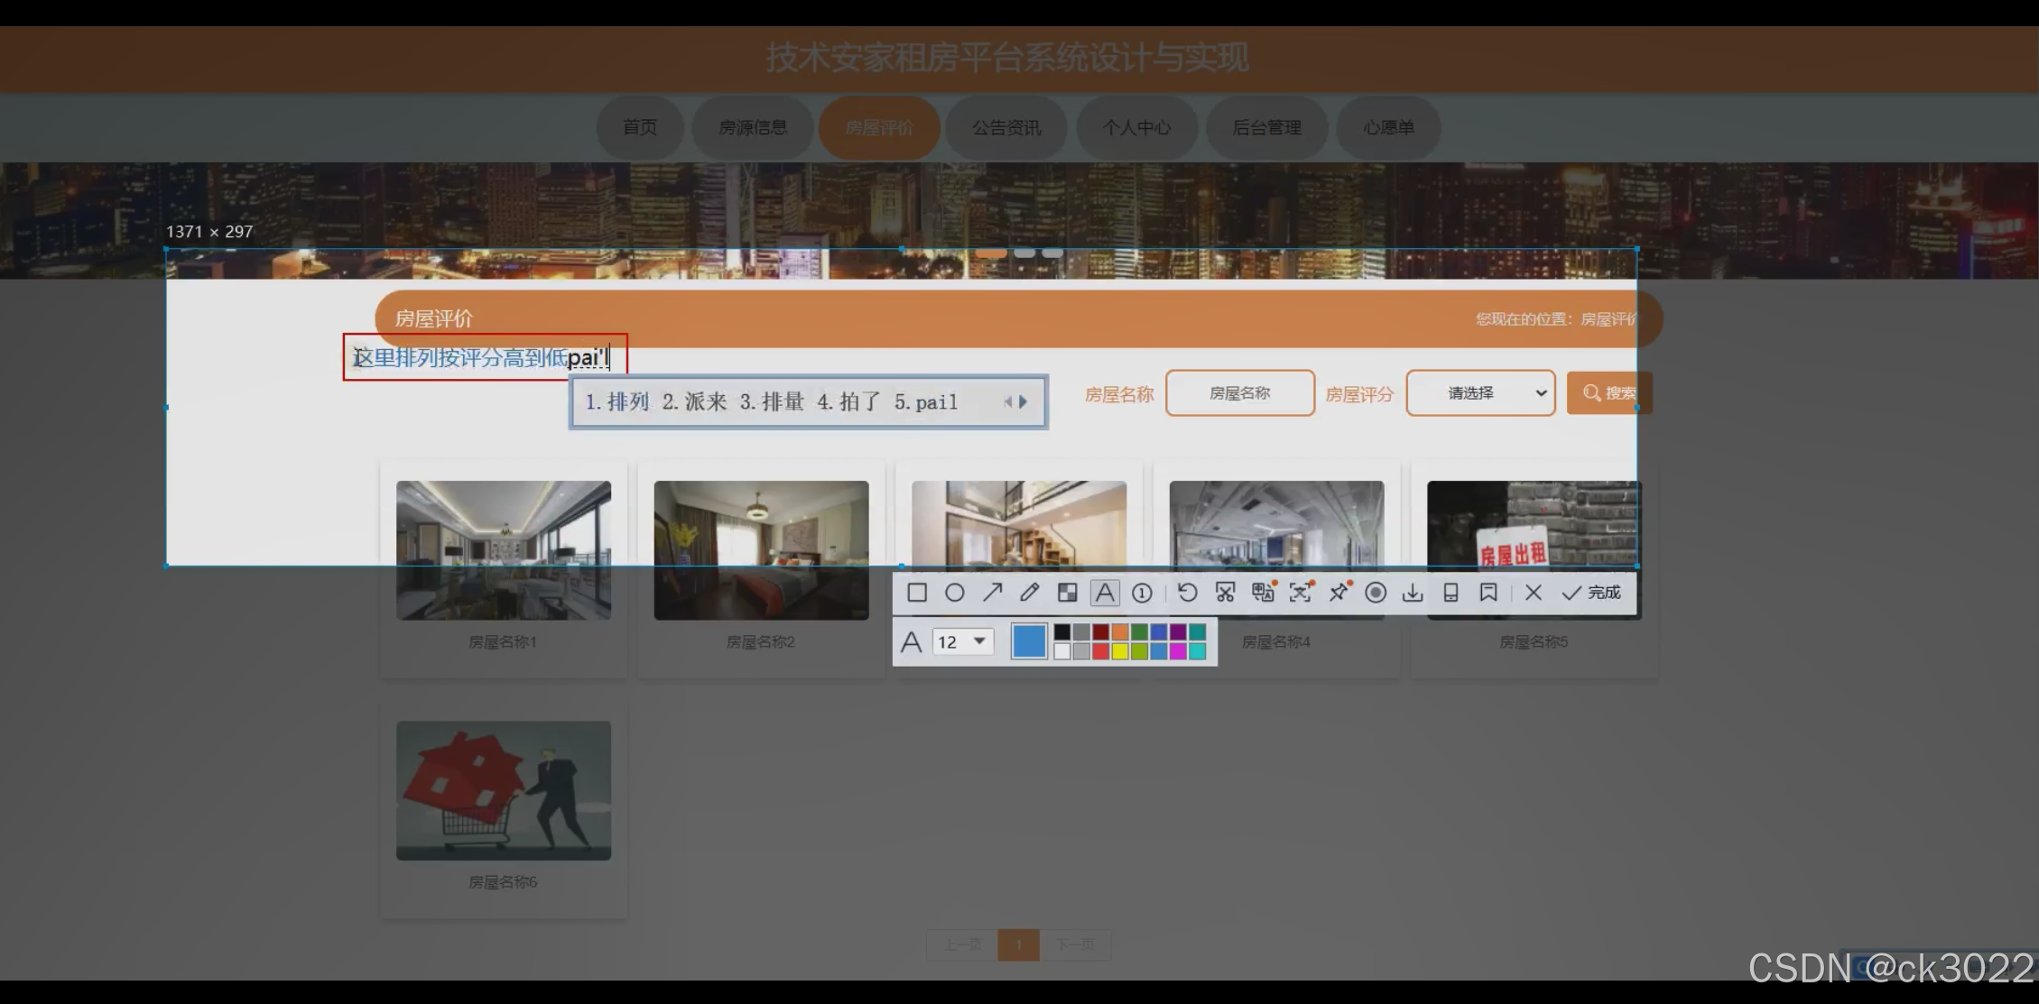The height and width of the screenshot is (1004, 2039).
Task: Go to next IME candidate page
Action: click(1024, 402)
